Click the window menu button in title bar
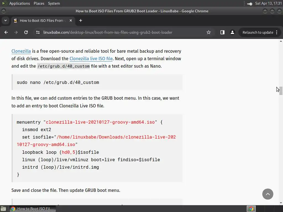Viewport: 283px width, 212px height. tap(3, 11)
